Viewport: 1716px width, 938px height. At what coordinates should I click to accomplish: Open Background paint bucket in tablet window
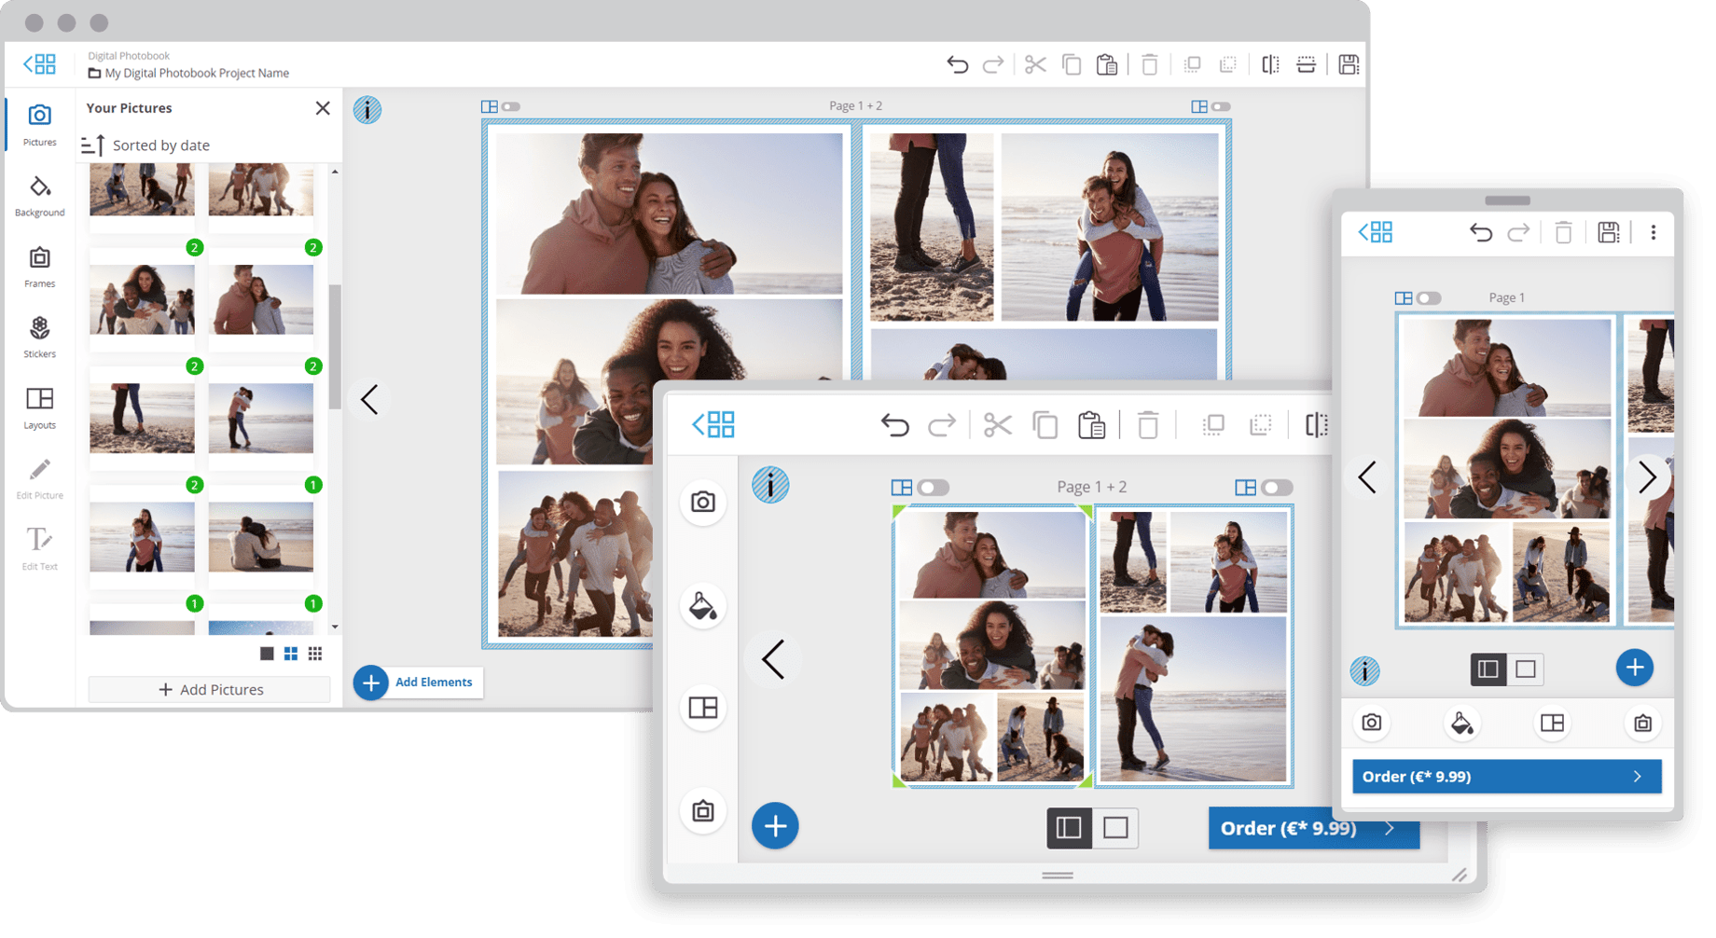pyautogui.click(x=703, y=606)
